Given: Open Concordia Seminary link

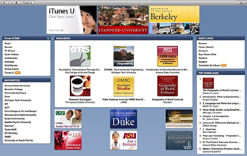Looking at the screenshot, I should tap(15, 93).
